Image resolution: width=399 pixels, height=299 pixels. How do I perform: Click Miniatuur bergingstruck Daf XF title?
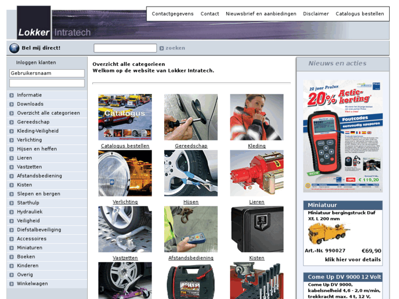[341, 216]
